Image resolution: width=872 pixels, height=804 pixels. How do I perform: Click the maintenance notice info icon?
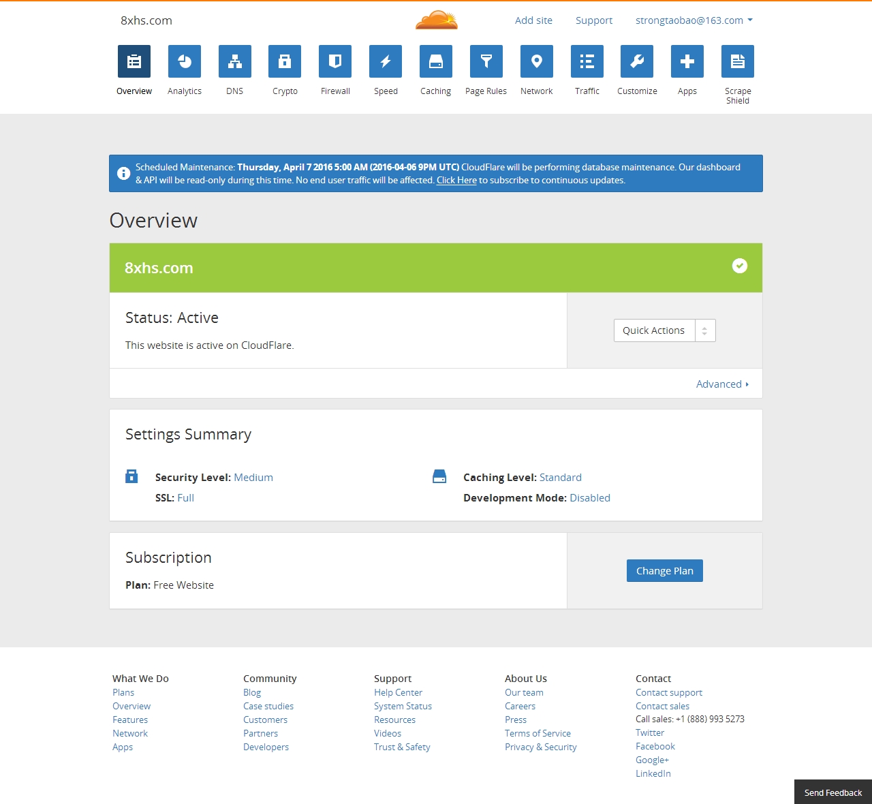123,173
